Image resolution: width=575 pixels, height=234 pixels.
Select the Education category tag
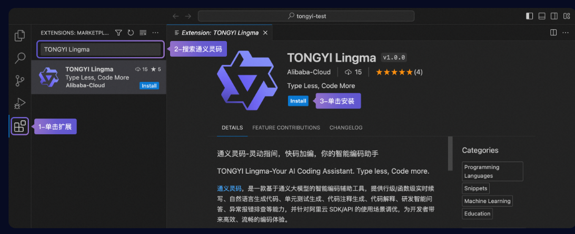click(x=477, y=214)
